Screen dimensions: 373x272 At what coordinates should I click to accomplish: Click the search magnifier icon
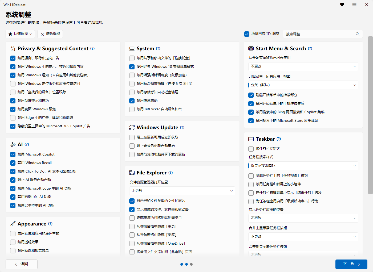[x=358, y=34]
